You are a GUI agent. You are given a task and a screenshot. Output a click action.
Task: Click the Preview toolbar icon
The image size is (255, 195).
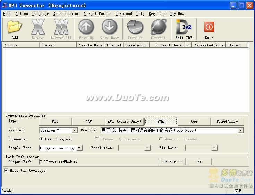(x=135, y=27)
